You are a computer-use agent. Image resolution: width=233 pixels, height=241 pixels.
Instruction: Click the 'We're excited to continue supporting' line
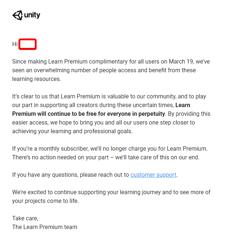(111, 192)
